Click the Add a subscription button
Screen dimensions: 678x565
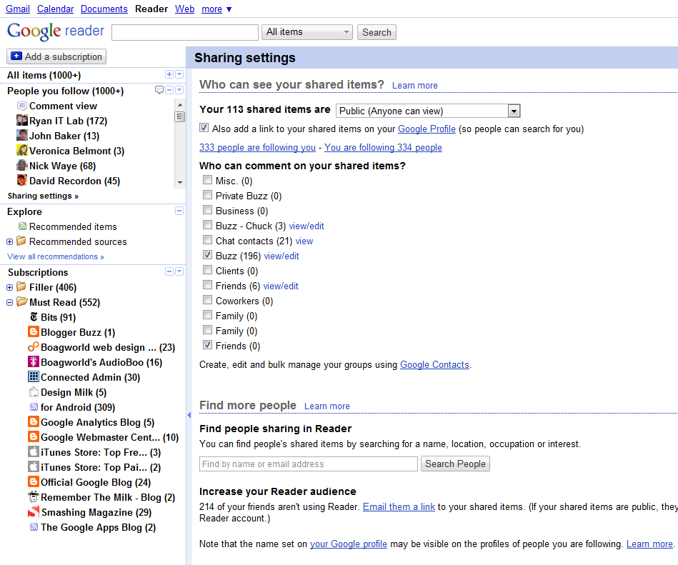(x=56, y=56)
